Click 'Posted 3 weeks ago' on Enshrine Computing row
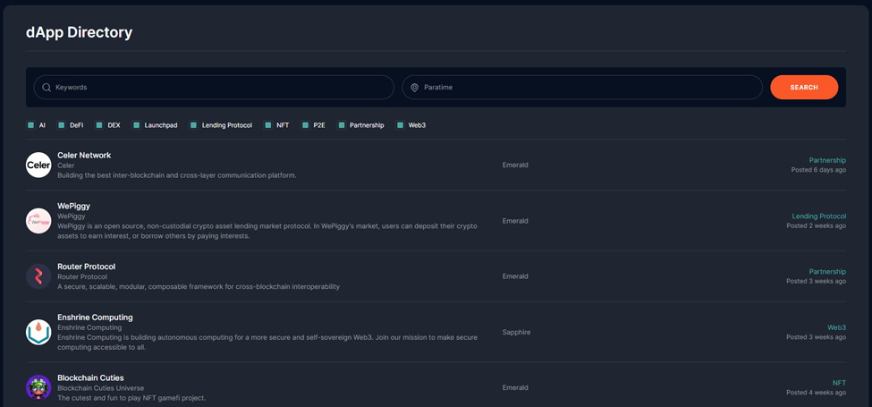872x407 pixels. click(817, 337)
